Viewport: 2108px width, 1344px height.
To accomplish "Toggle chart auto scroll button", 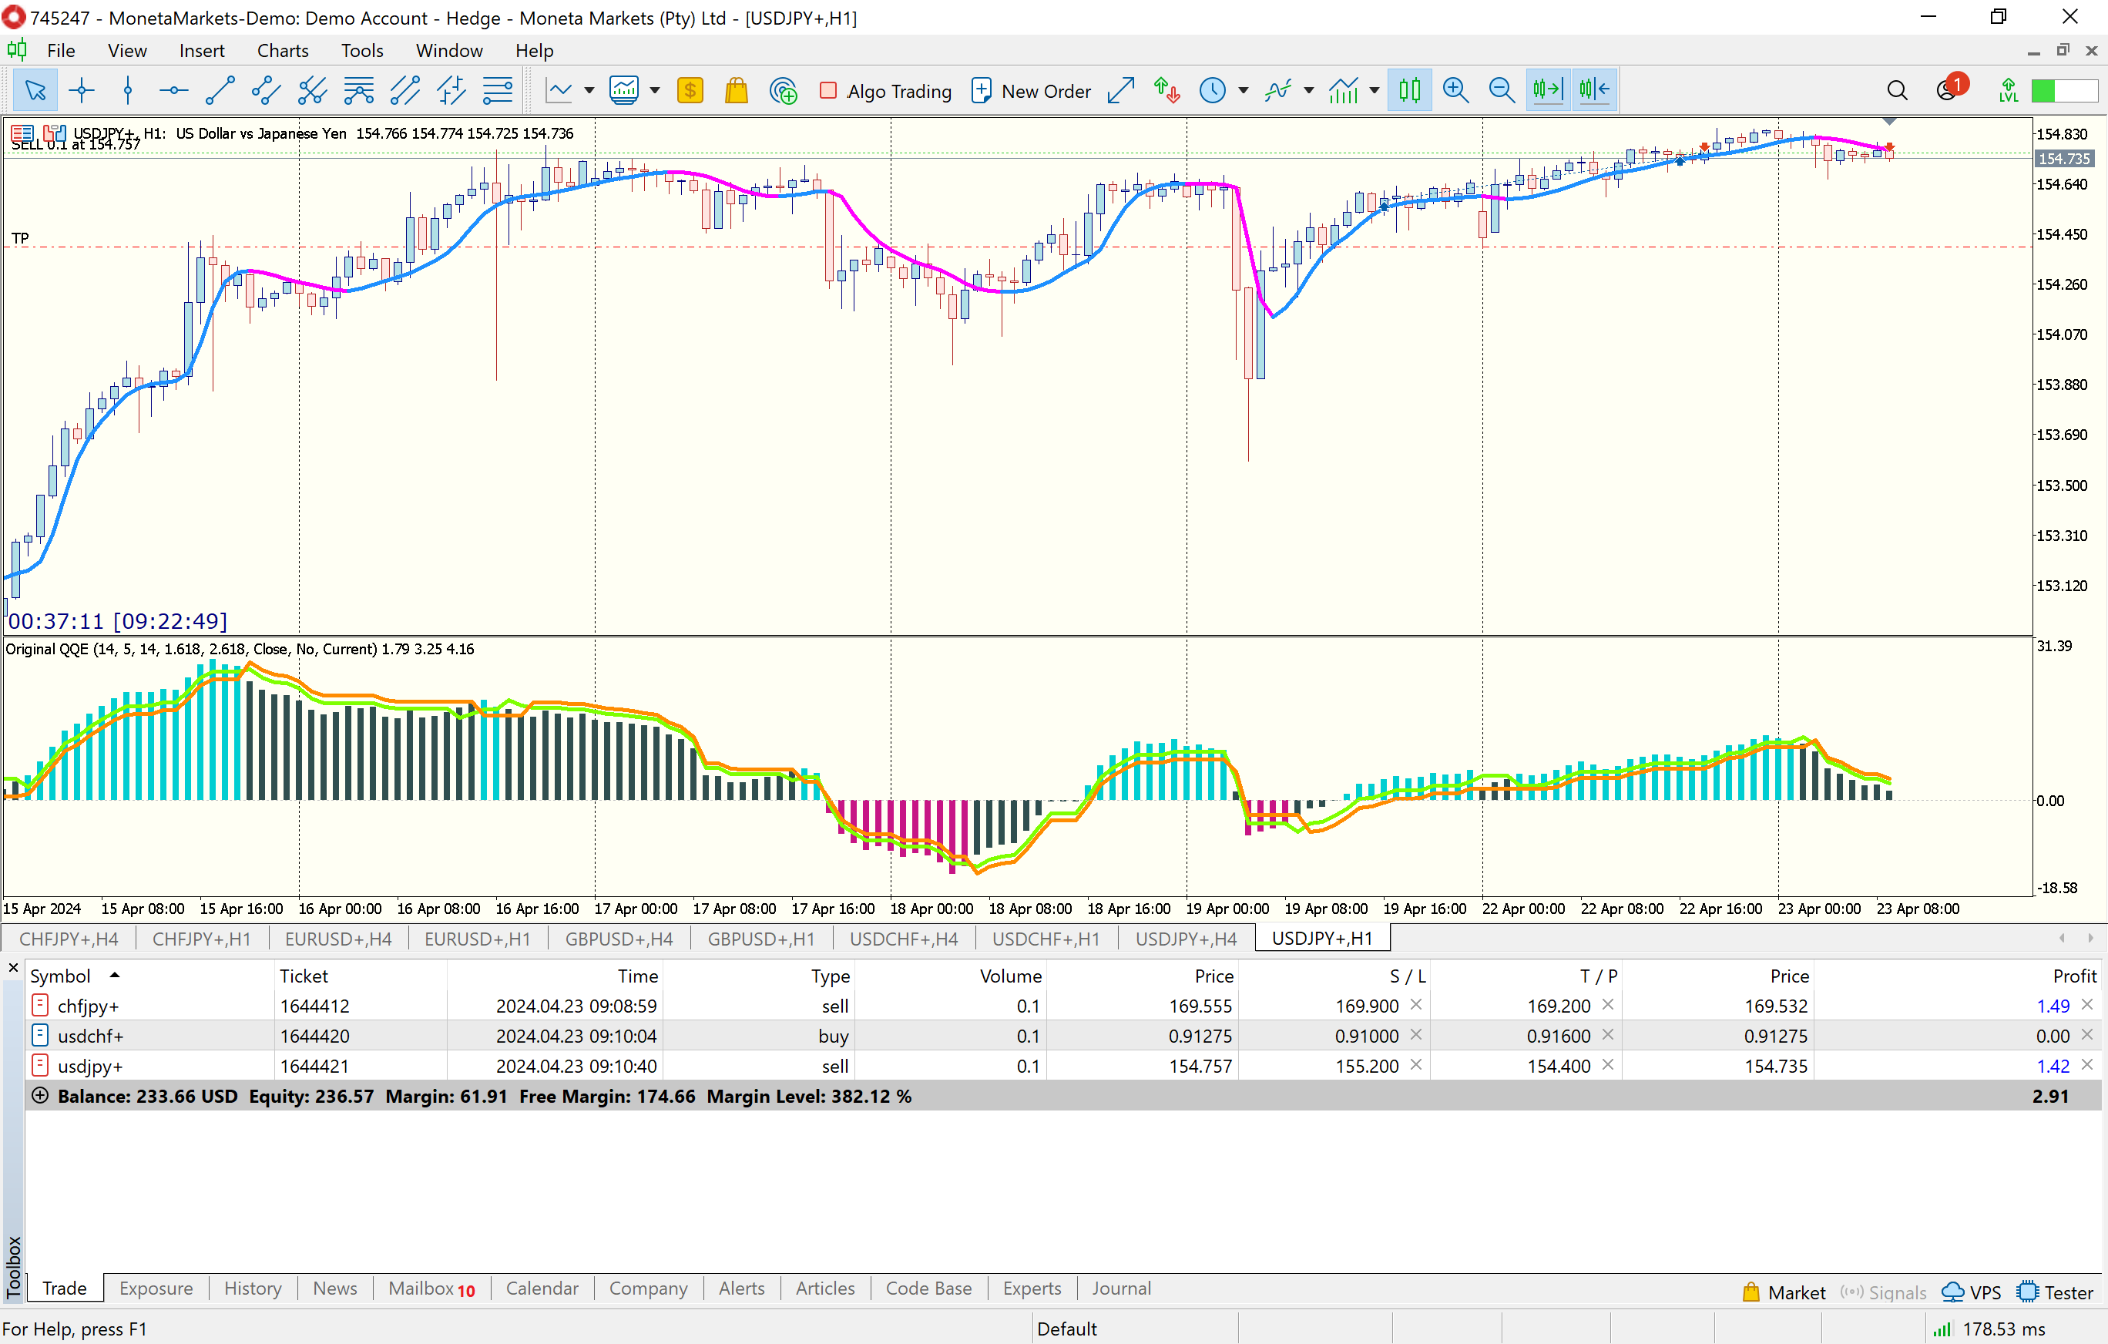I will pyautogui.click(x=1548, y=90).
